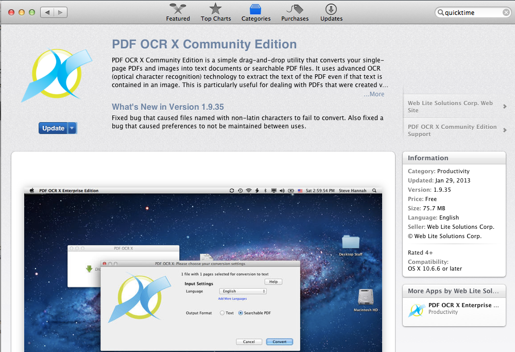
Task: Open the English language dropdown in screenshot
Action: point(243,291)
